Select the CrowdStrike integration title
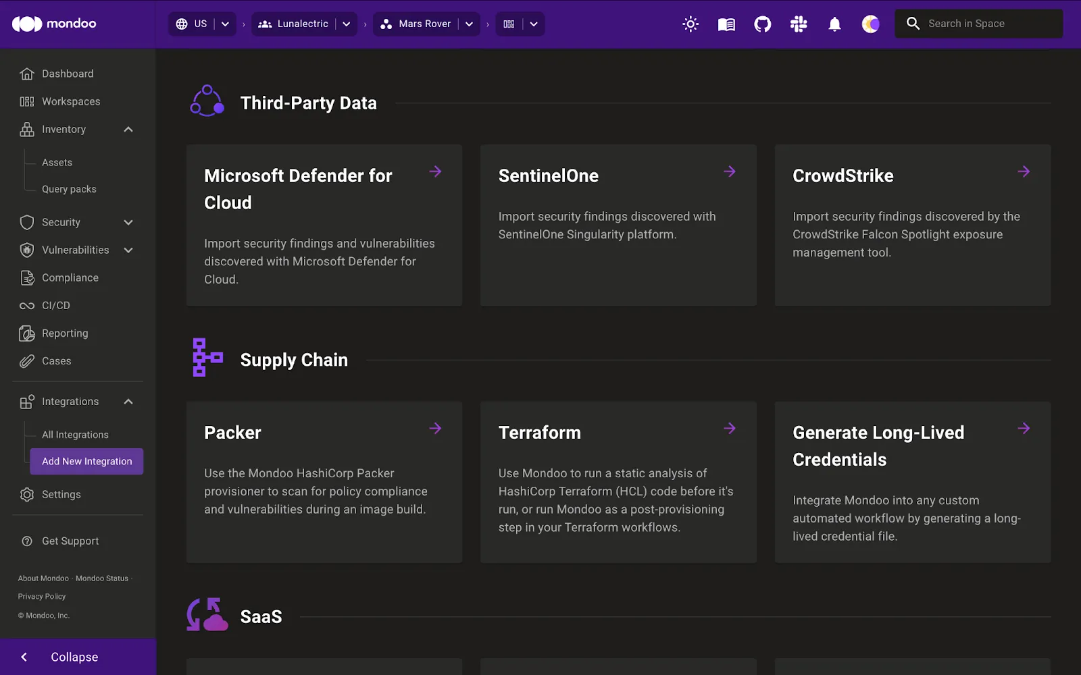The width and height of the screenshot is (1081, 675). click(843, 176)
